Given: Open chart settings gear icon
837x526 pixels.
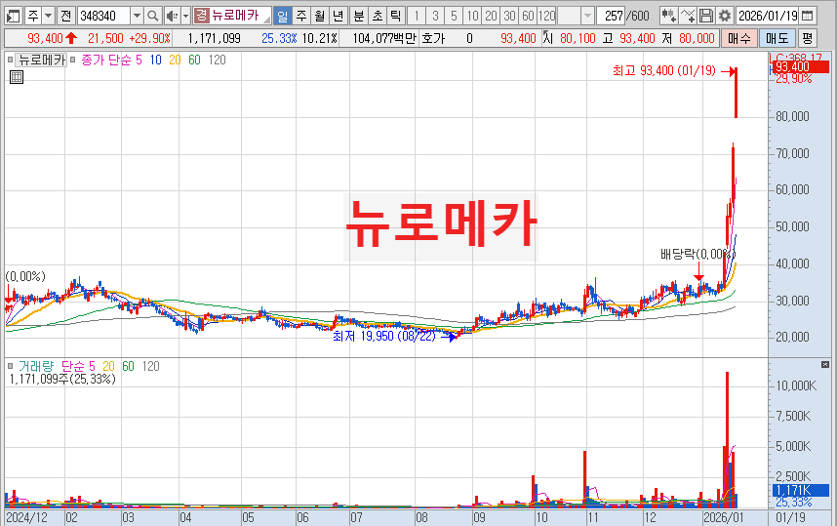Looking at the screenshot, I should (725, 16).
